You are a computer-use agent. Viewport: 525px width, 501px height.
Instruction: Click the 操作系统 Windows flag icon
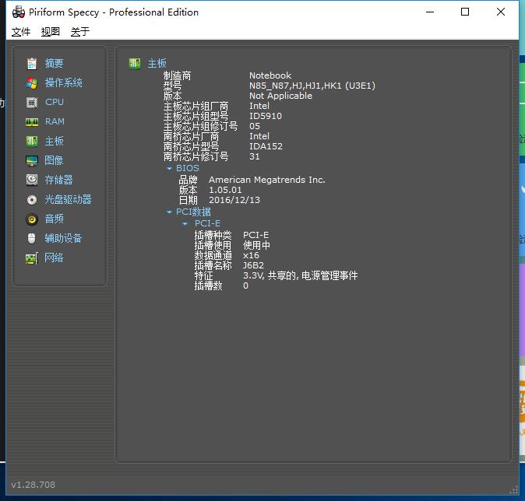(x=32, y=82)
